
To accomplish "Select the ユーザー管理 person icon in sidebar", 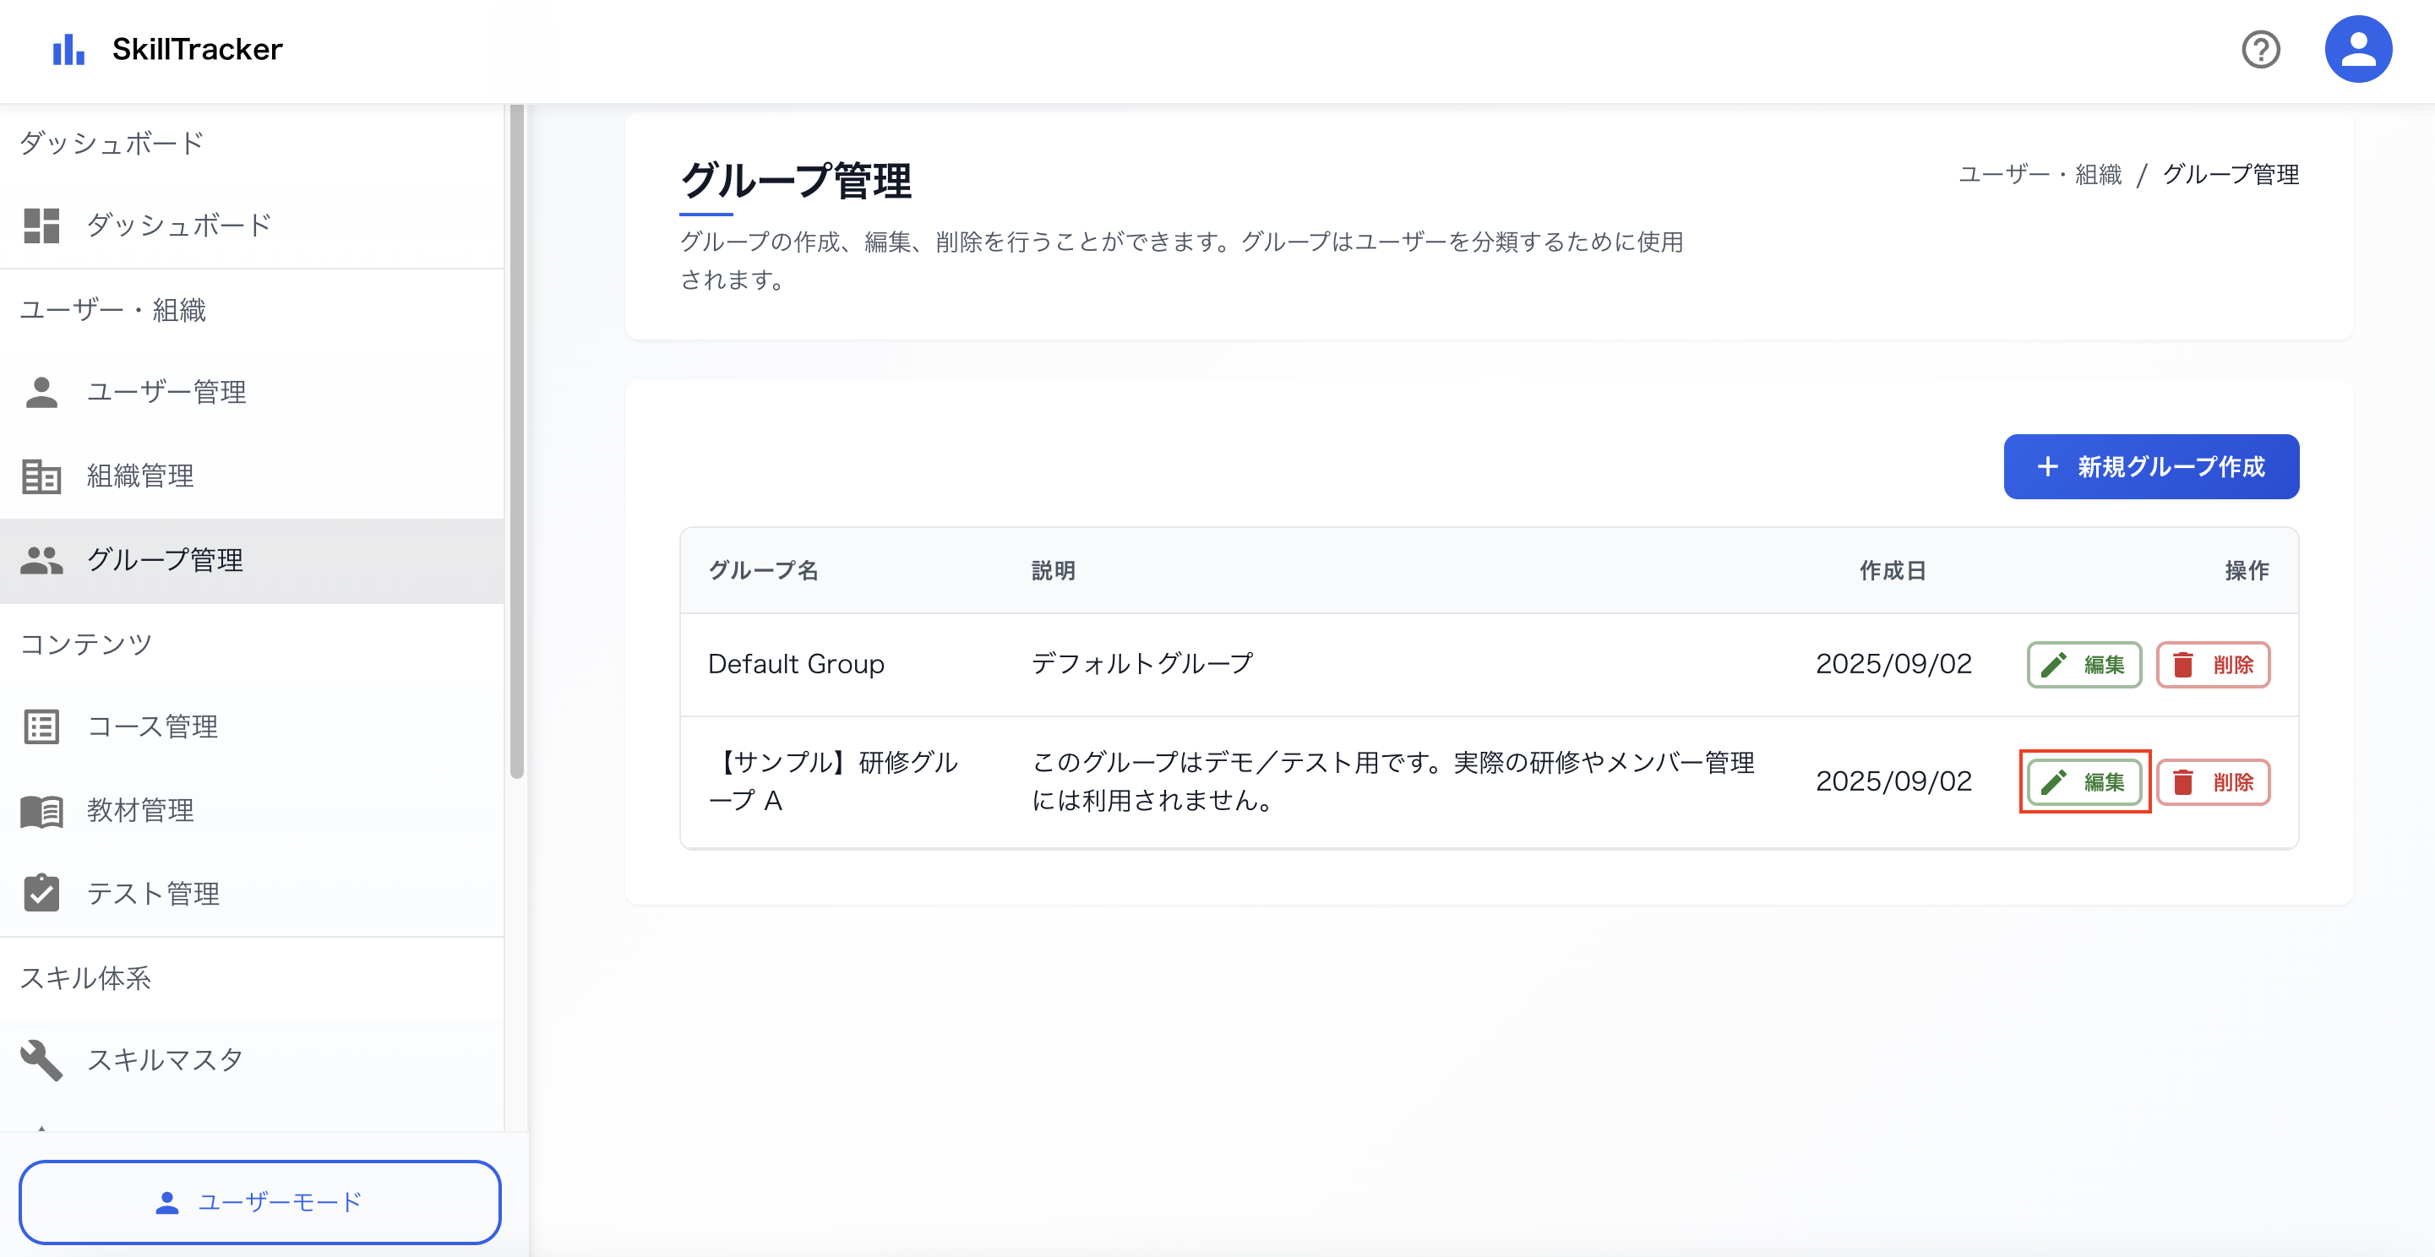I will click(x=41, y=390).
